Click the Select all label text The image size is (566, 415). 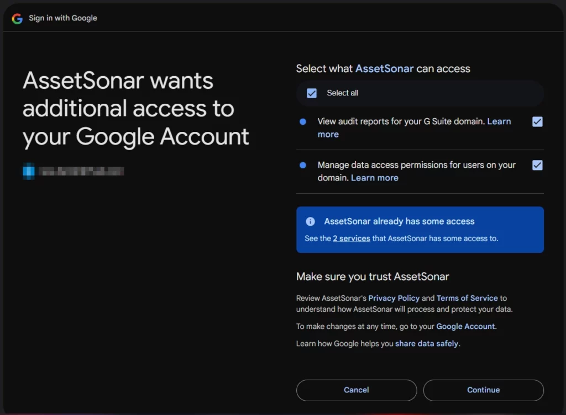pos(342,93)
